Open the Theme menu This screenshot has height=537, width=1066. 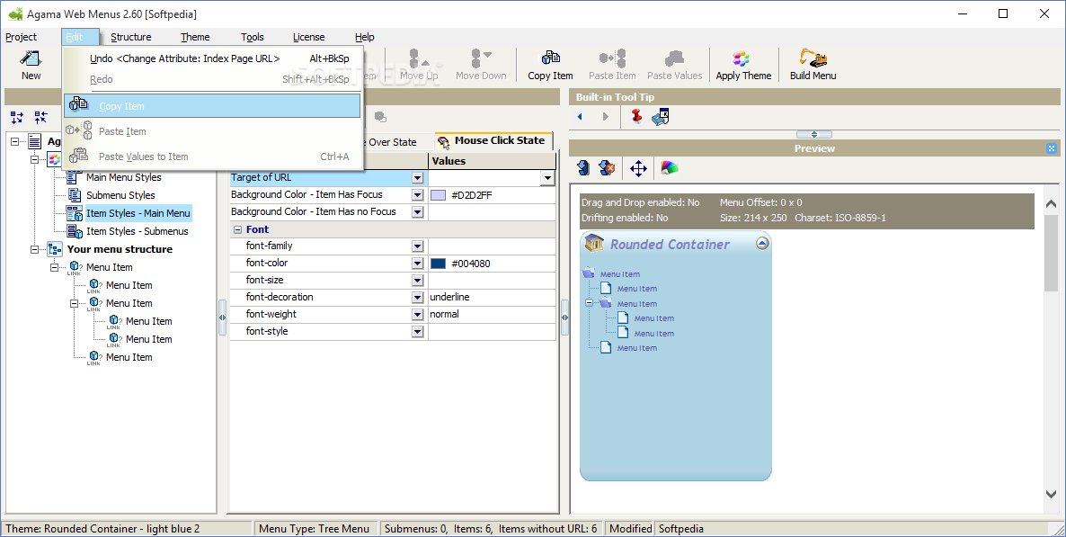(195, 37)
